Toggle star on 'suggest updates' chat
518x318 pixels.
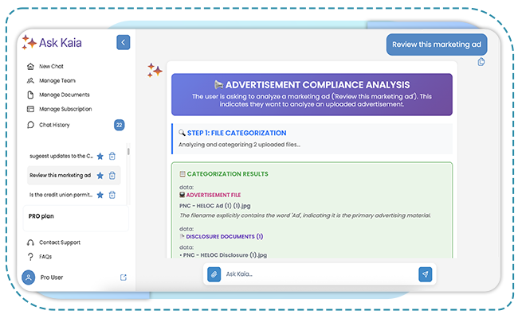pyautogui.click(x=100, y=156)
